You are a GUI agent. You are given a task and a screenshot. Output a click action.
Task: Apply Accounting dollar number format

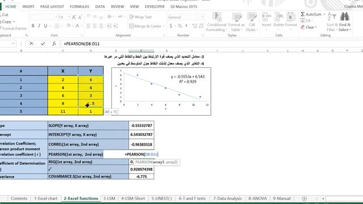tap(171, 26)
